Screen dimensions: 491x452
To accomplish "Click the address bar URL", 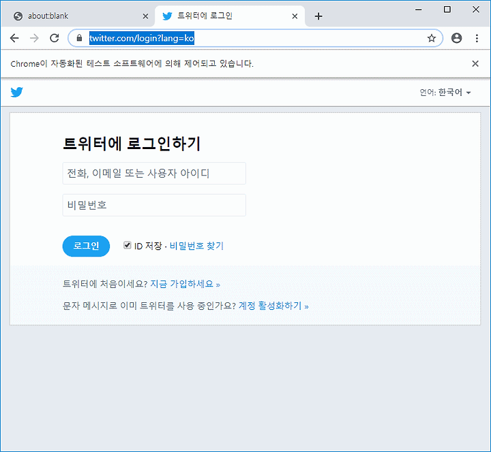I will pyautogui.click(x=142, y=38).
